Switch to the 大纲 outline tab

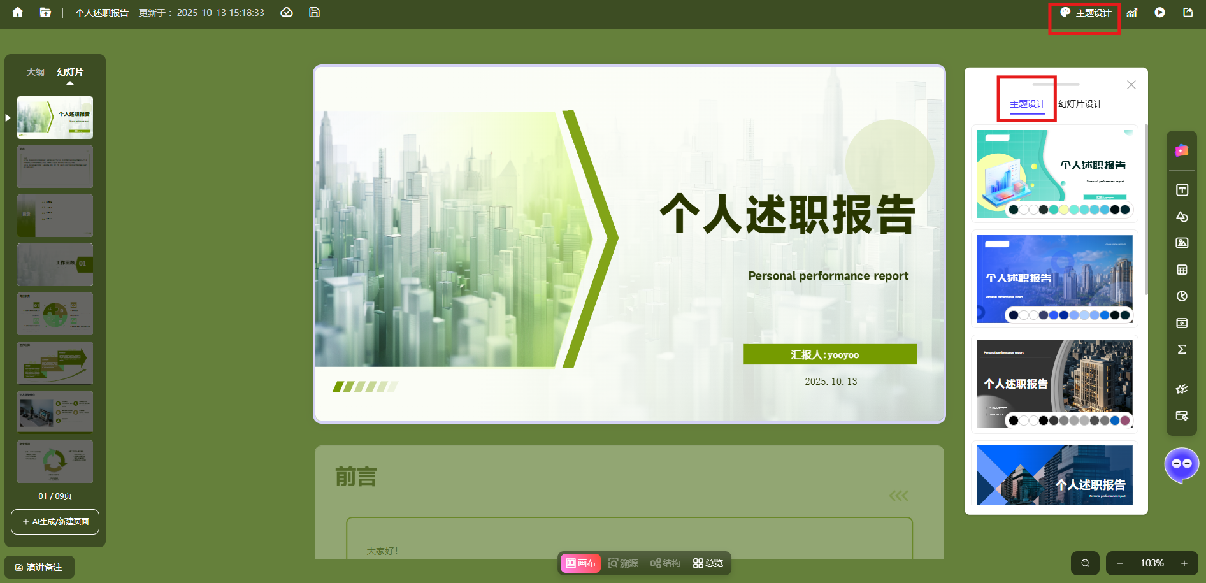click(36, 72)
